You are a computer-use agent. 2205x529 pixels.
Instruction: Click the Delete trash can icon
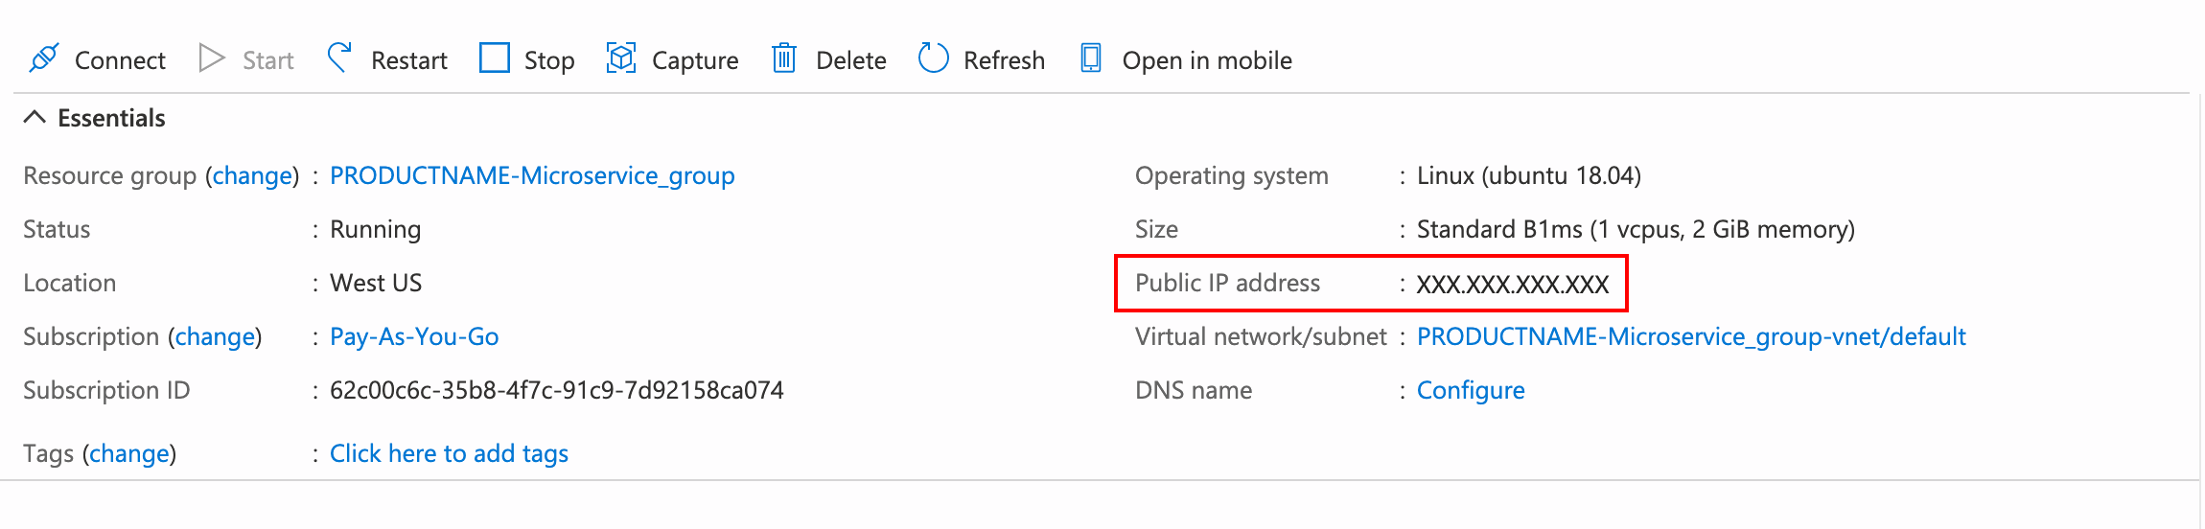784,58
